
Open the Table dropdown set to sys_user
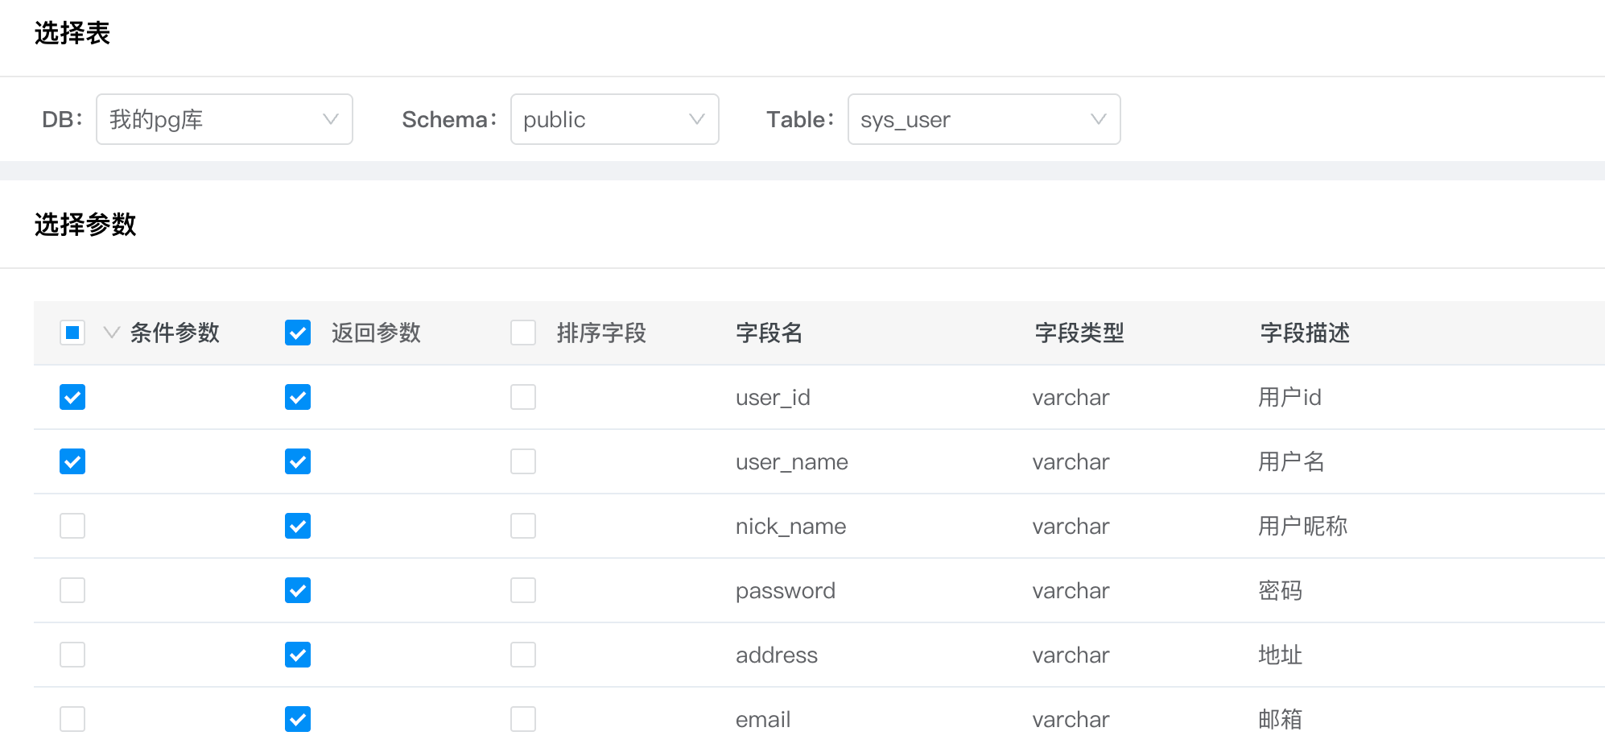pos(983,119)
